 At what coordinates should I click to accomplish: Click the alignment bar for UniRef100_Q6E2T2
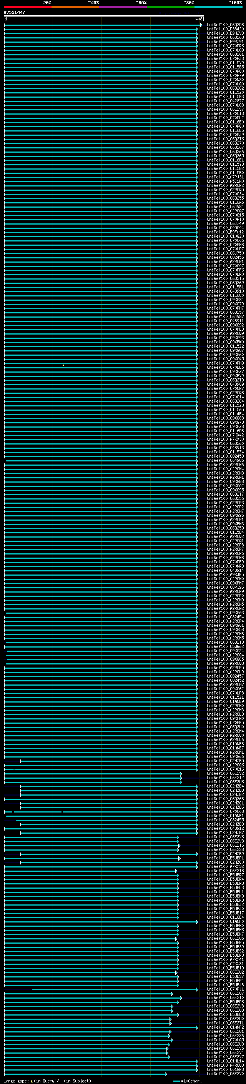pyautogui.click(x=93, y=778)
